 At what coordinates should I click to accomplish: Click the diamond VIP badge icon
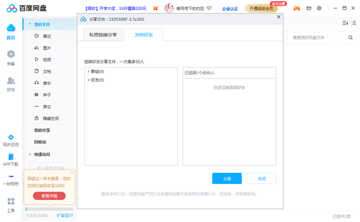pos(209,8)
